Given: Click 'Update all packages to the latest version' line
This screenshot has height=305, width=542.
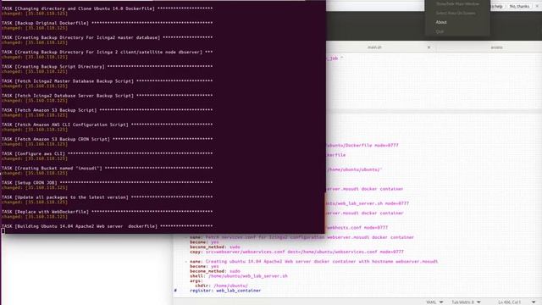Looking at the screenshot, I should point(108,197).
